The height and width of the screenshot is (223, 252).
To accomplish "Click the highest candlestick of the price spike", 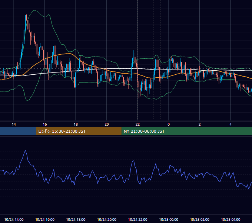I will [x=26, y=18].
